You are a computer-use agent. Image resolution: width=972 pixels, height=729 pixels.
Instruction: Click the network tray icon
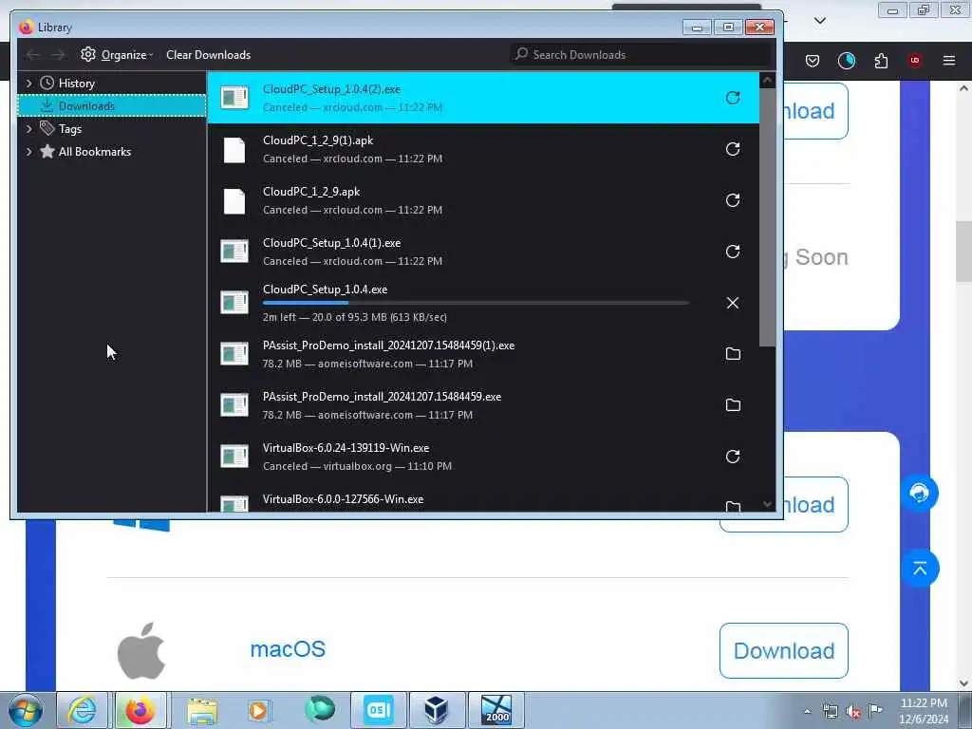pyautogui.click(x=830, y=712)
